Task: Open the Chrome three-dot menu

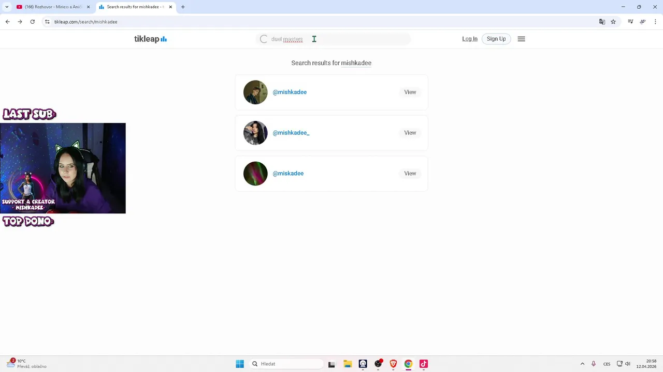Action: (655, 22)
